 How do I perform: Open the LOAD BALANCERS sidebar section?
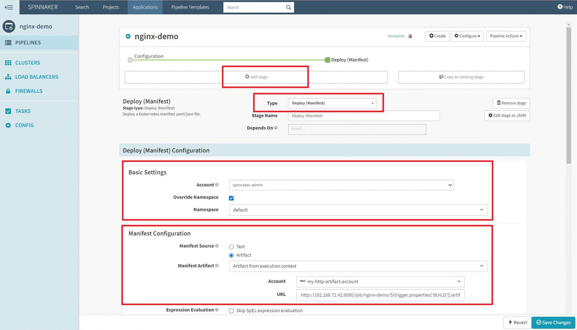tap(37, 77)
